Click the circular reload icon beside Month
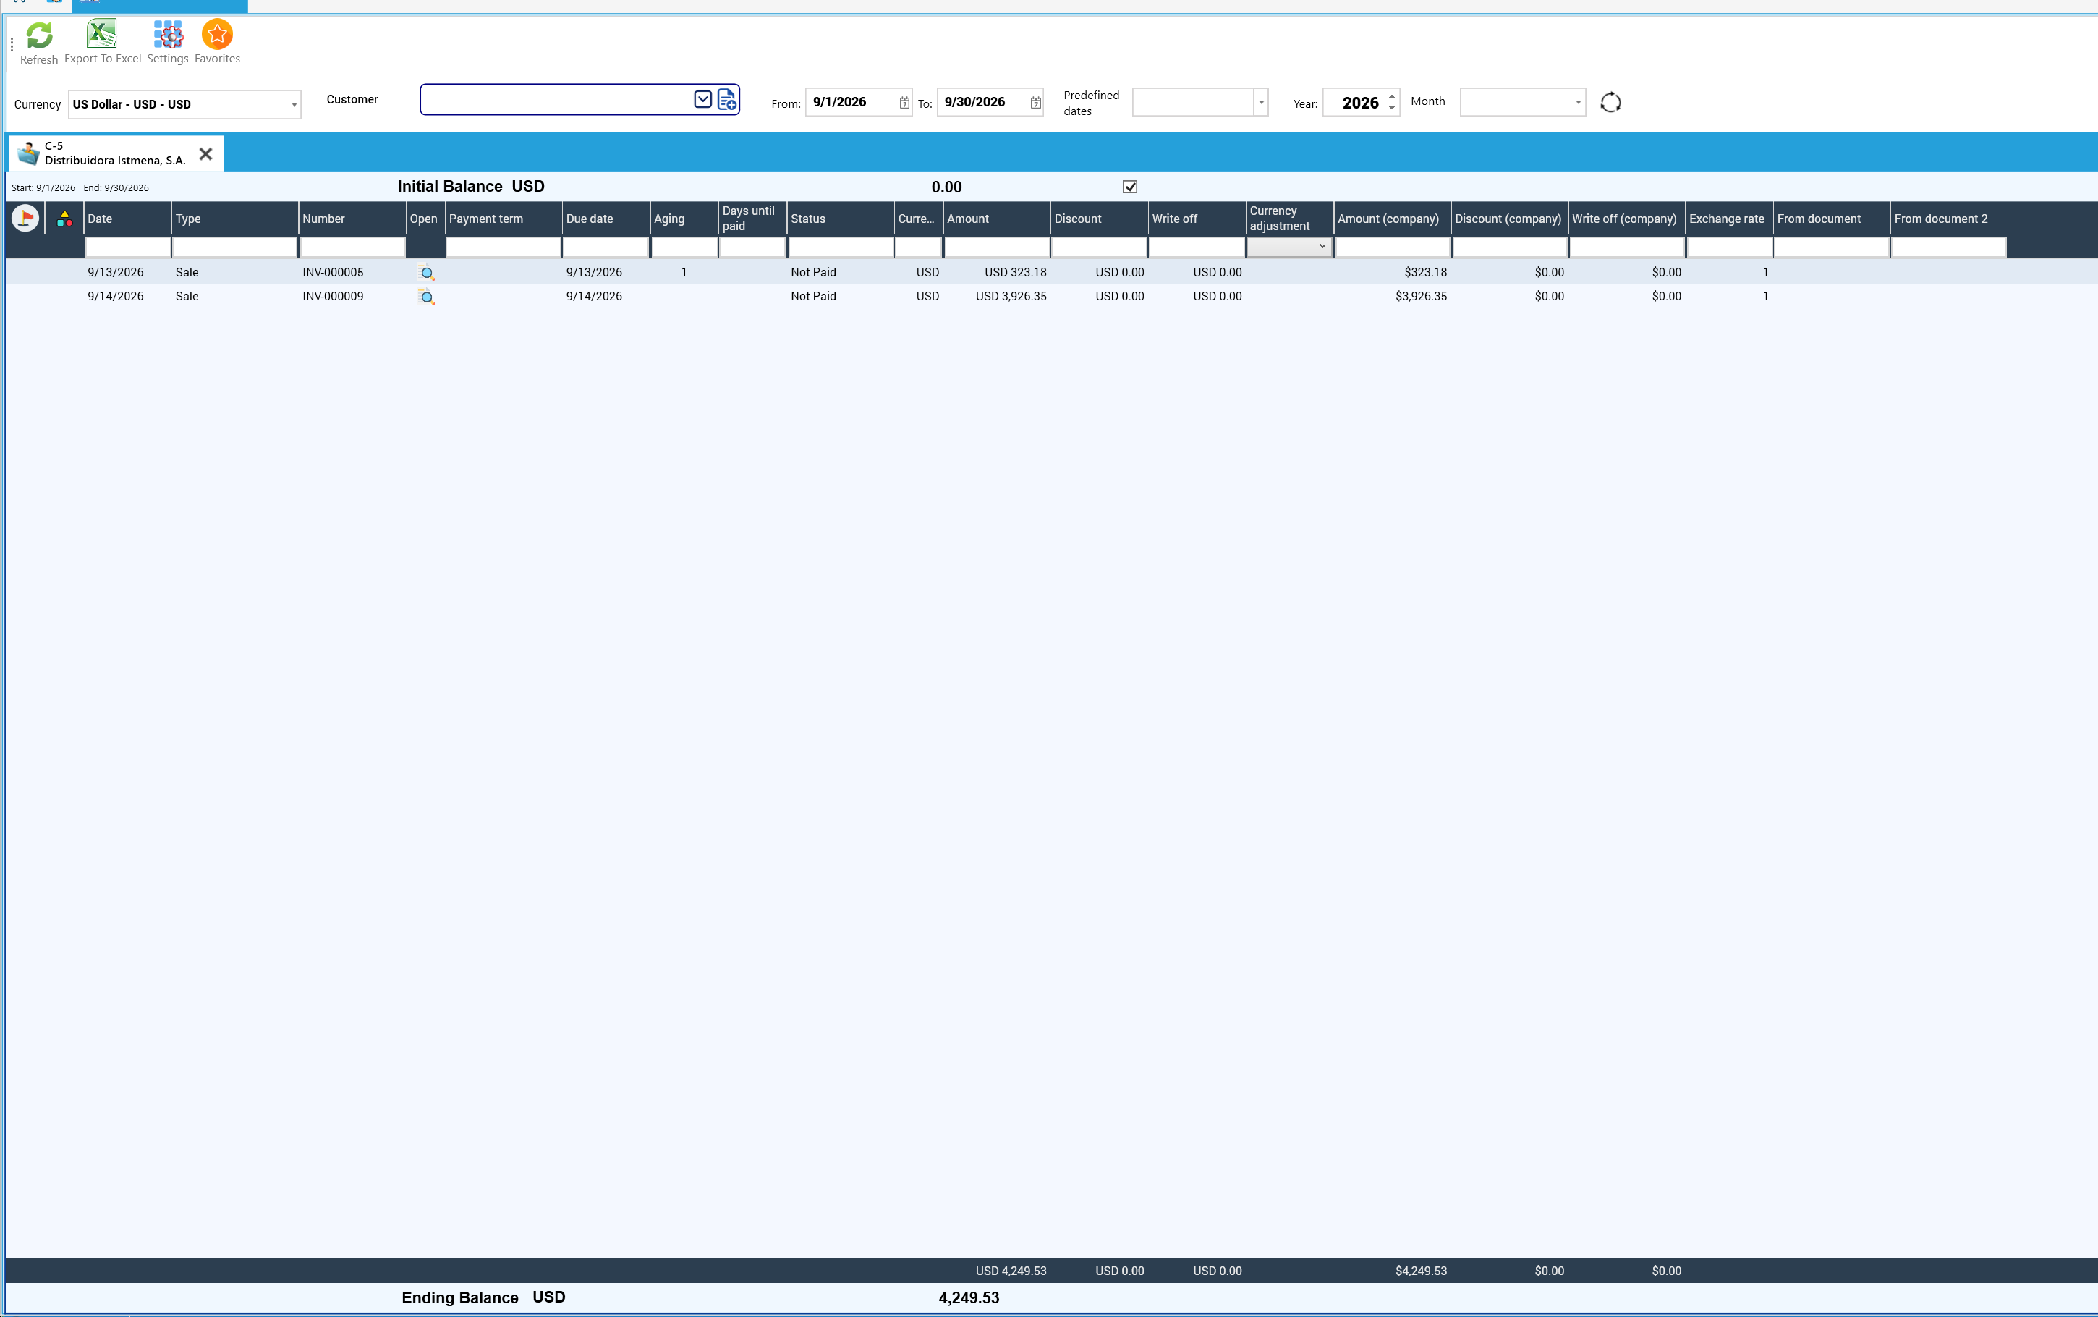 pyautogui.click(x=1610, y=103)
